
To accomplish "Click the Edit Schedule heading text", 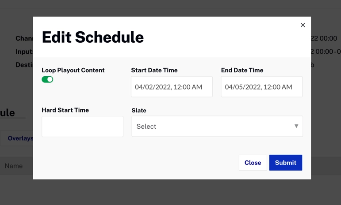I will pyautogui.click(x=92, y=37).
